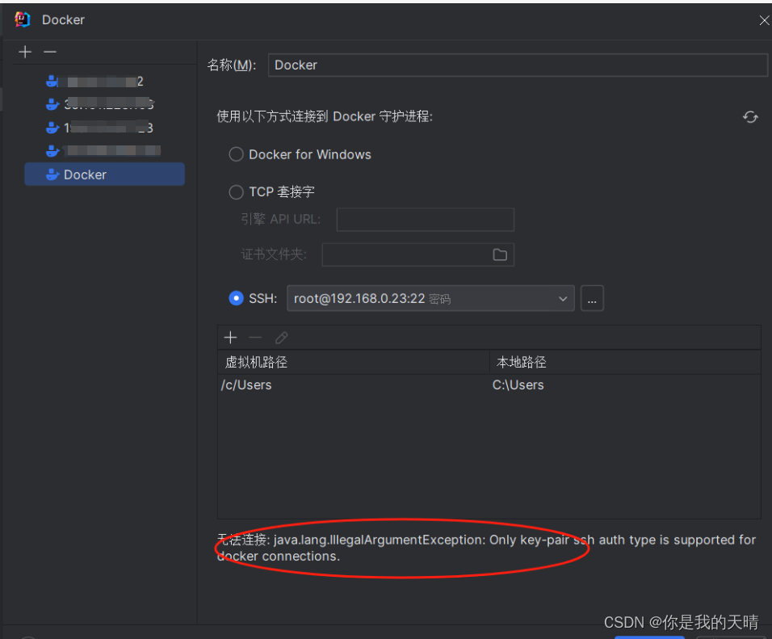Select the Docker item in the configuration list
Viewport: 772px width, 639px height.
104,174
